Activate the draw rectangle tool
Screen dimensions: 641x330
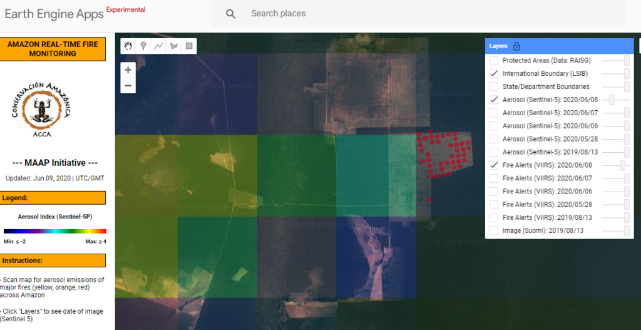[190, 46]
